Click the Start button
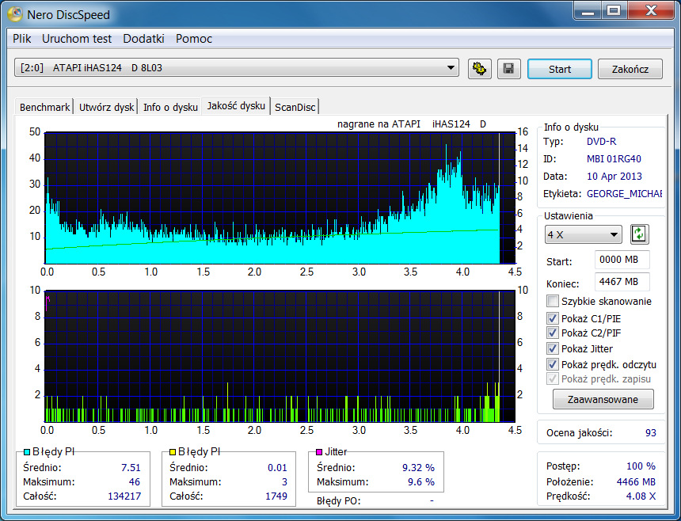The image size is (681, 521). [x=559, y=69]
